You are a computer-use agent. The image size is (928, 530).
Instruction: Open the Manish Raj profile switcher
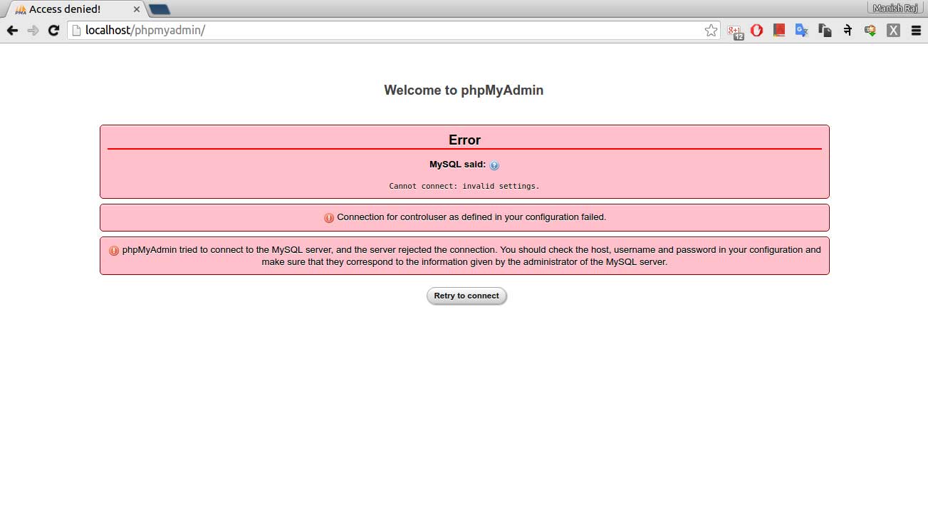(x=896, y=8)
